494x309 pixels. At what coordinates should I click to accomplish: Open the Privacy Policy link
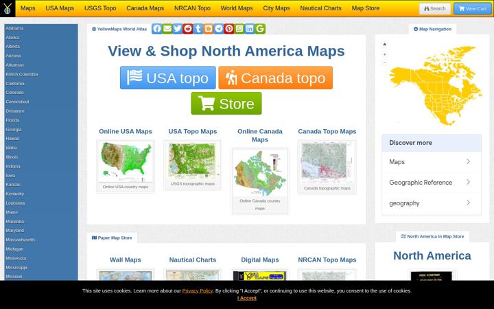click(x=197, y=290)
